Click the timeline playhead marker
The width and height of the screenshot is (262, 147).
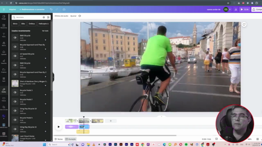(84, 117)
